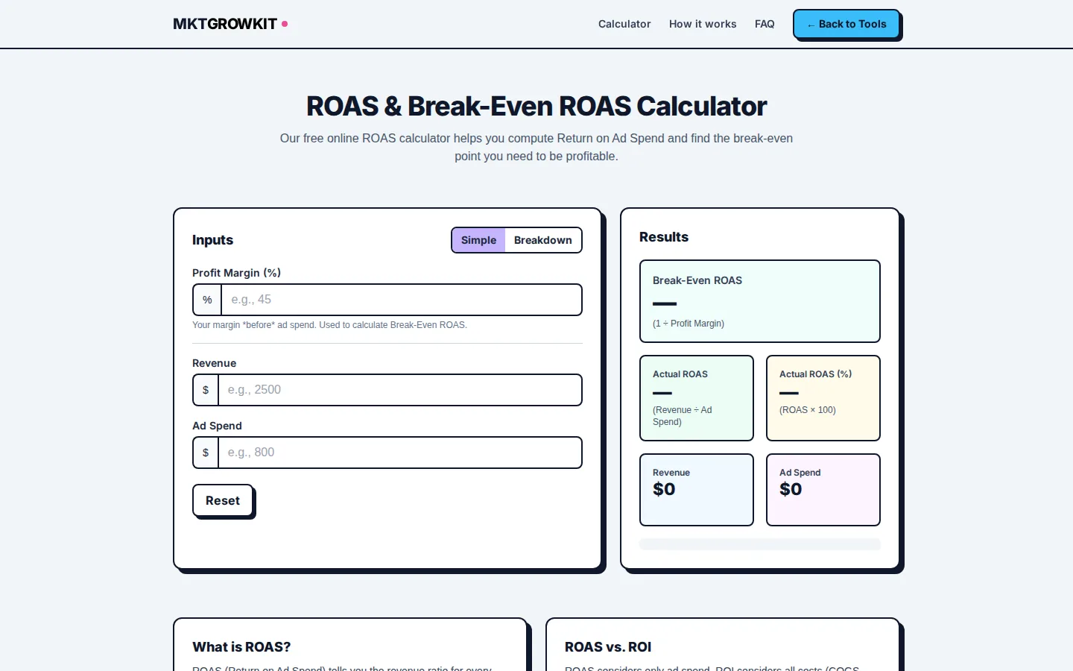Image resolution: width=1073 pixels, height=671 pixels.
Task: Click the '(ROAS × 100)' formula text
Action: 808,410
